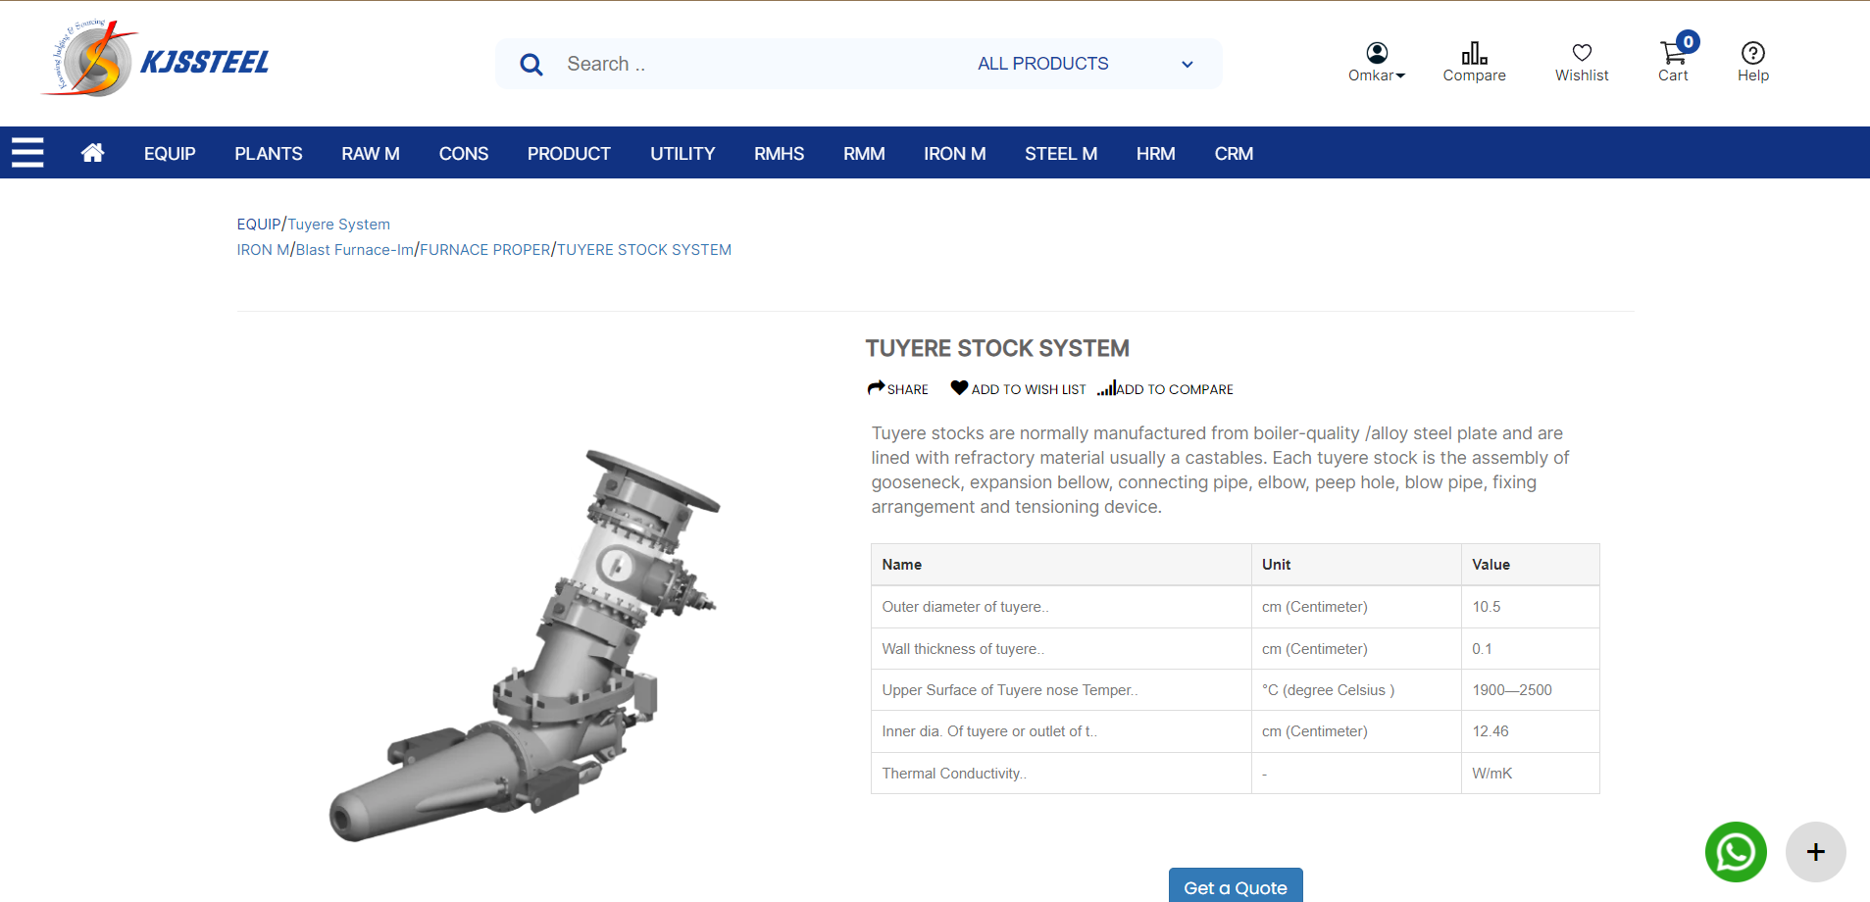Click the SHARE arrow icon
Image resolution: width=1870 pixels, height=902 pixels.
[x=877, y=388]
